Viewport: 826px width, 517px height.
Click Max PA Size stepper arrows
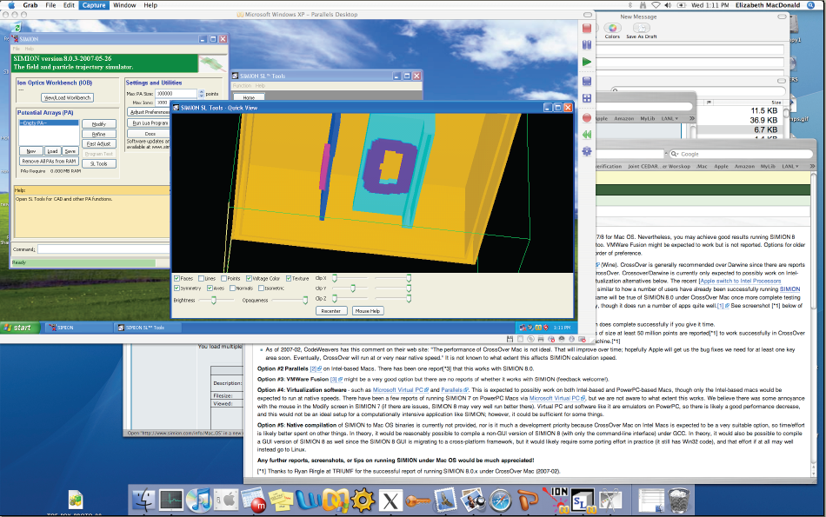(201, 94)
